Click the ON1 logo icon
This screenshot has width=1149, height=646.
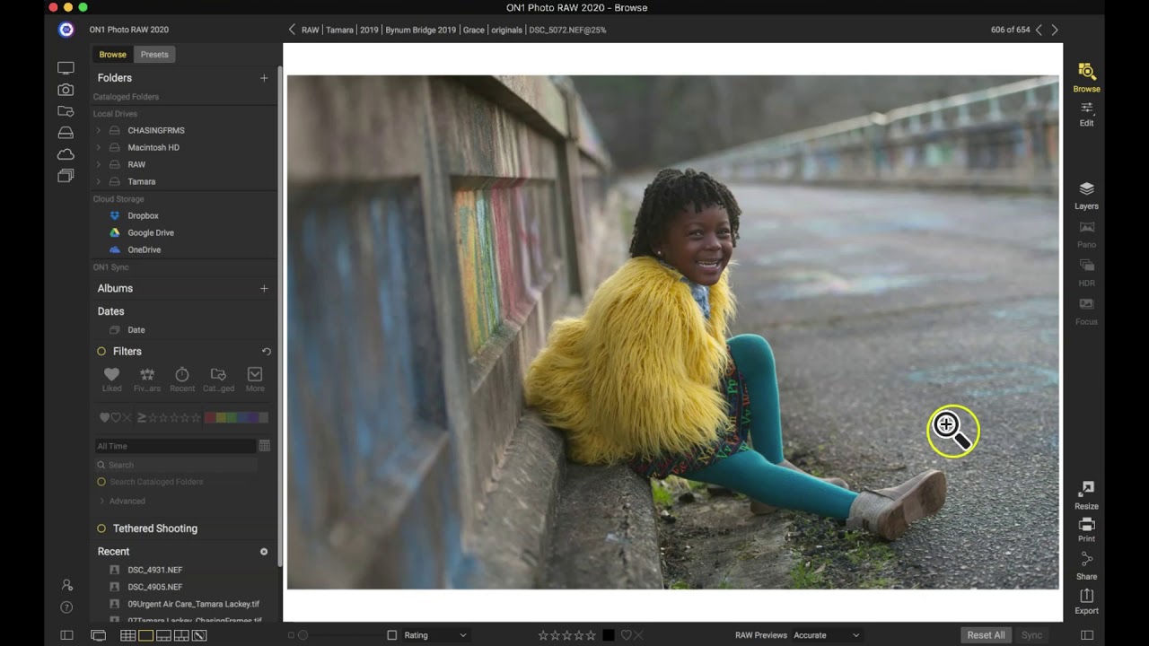[x=66, y=30]
